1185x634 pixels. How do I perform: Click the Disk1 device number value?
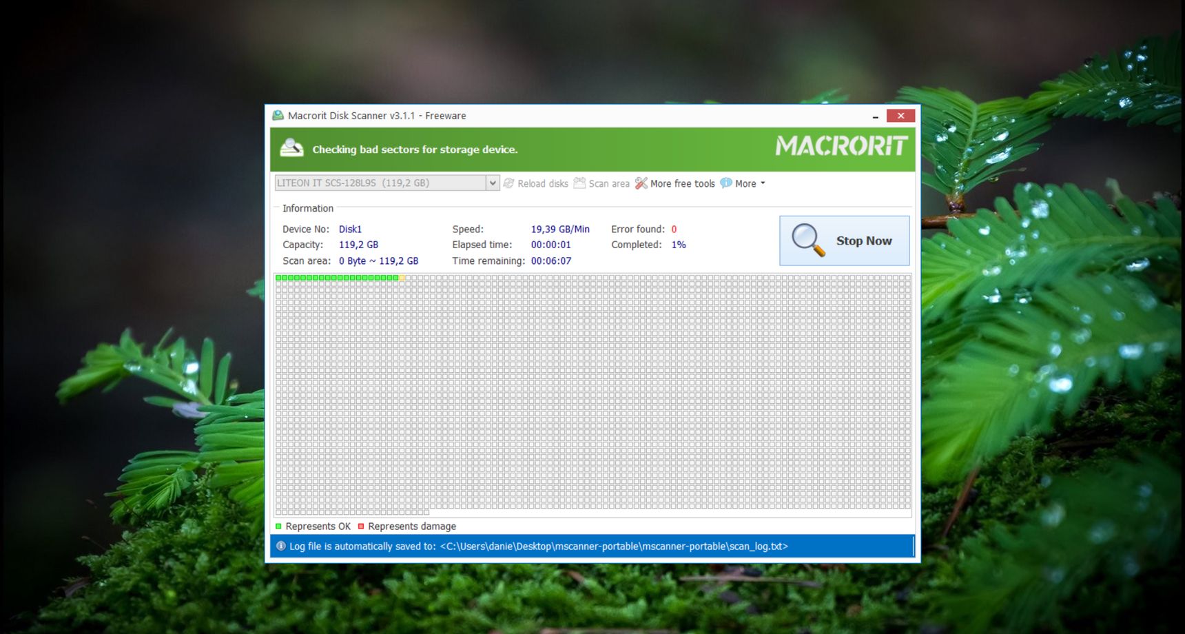click(350, 229)
